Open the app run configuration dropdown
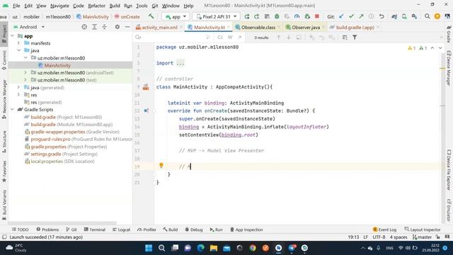This screenshot has width=453, height=255. coord(176,16)
